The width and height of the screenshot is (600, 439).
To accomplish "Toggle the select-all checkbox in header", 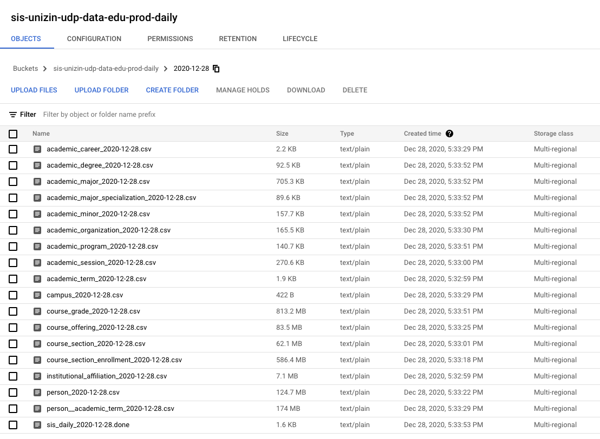I will coord(13,134).
